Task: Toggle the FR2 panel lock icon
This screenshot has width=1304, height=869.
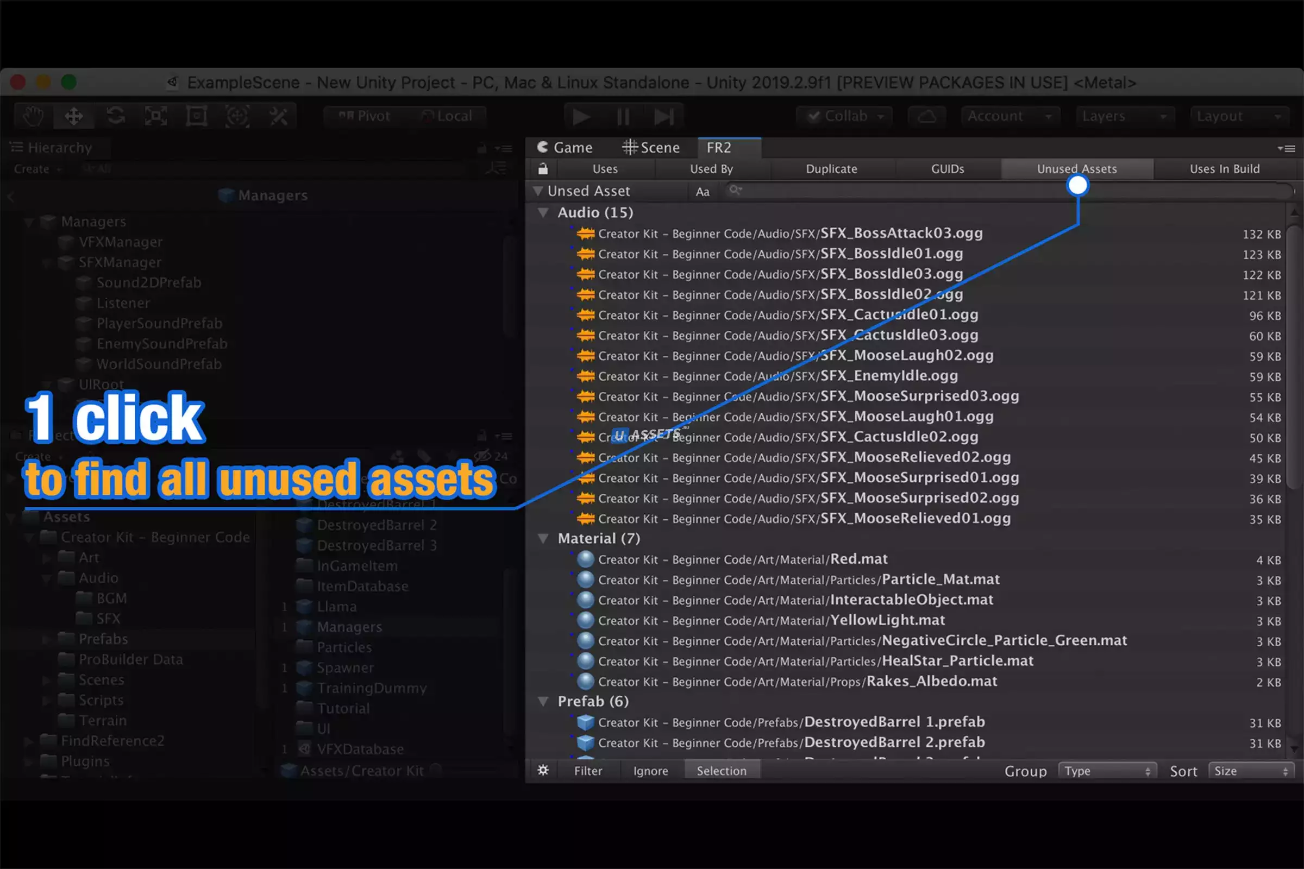Action: tap(543, 169)
